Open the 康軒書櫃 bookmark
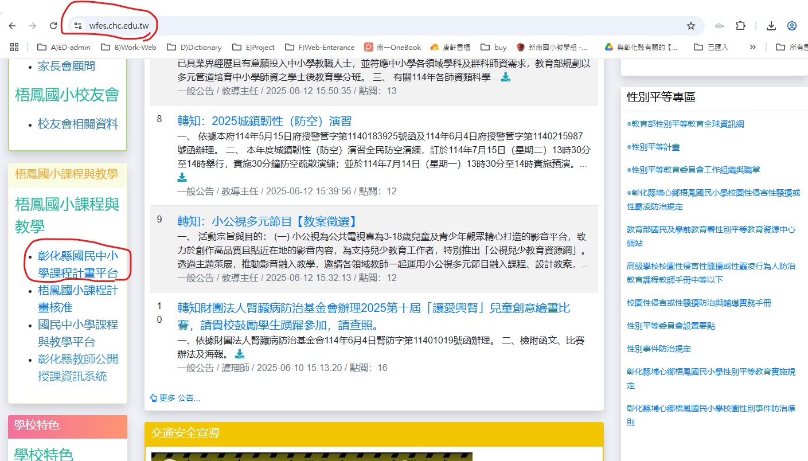The width and height of the screenshot is (808, 461). (450, 47)
